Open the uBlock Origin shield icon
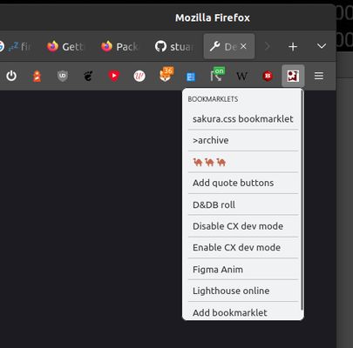This screenshot has width=353, height=348. tap(63, 76)
